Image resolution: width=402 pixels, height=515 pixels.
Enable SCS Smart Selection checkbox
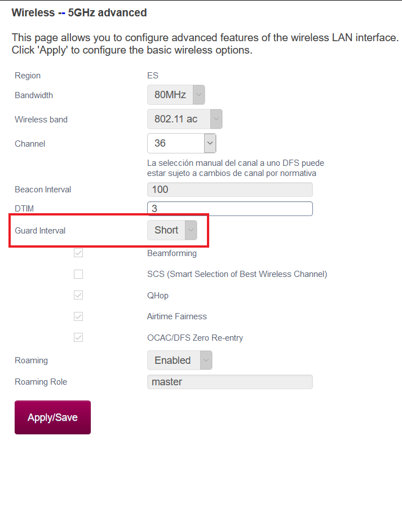[x=78, y=274]
